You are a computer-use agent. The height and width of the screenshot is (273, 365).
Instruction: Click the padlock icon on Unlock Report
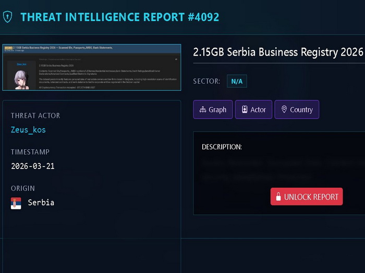(278, 197)
